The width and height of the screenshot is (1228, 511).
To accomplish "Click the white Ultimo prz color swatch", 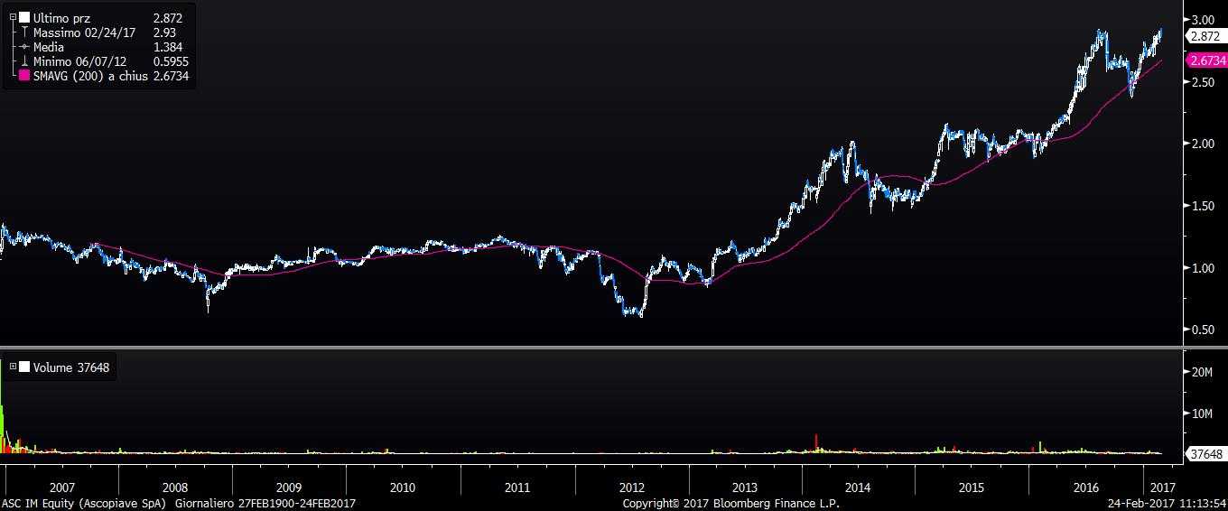I will (24, 17).
